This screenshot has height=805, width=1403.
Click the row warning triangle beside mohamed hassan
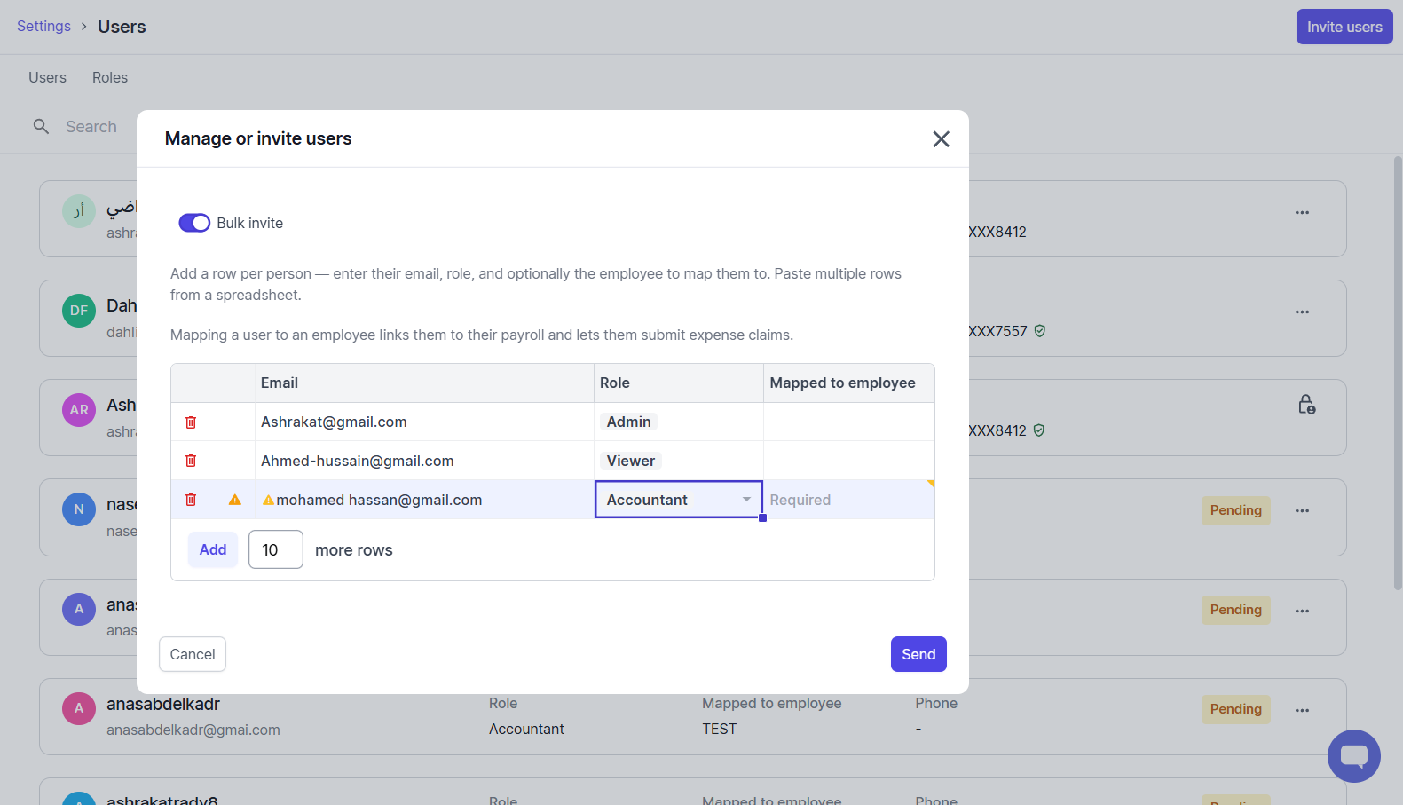coord(235,500)
